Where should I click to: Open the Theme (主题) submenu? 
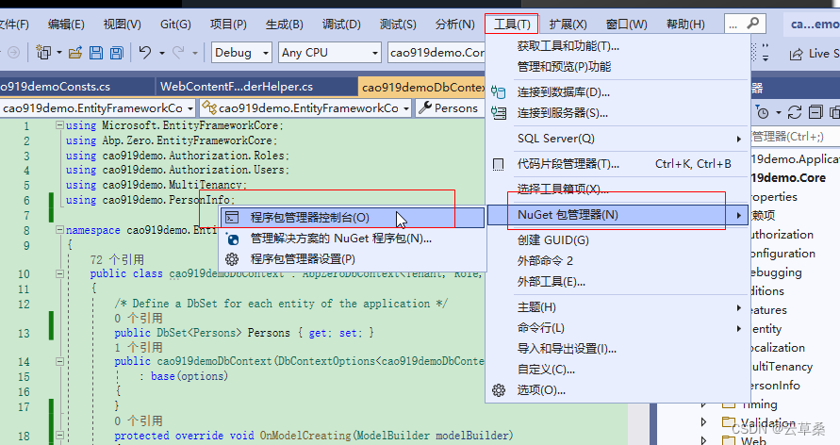point(618,307)
